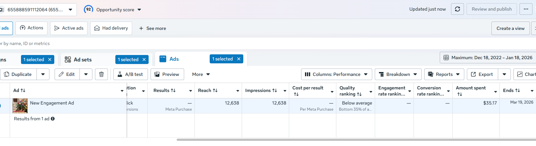Click the refresh data icon
The image size is (536, 146).
[x=457, y=9]
